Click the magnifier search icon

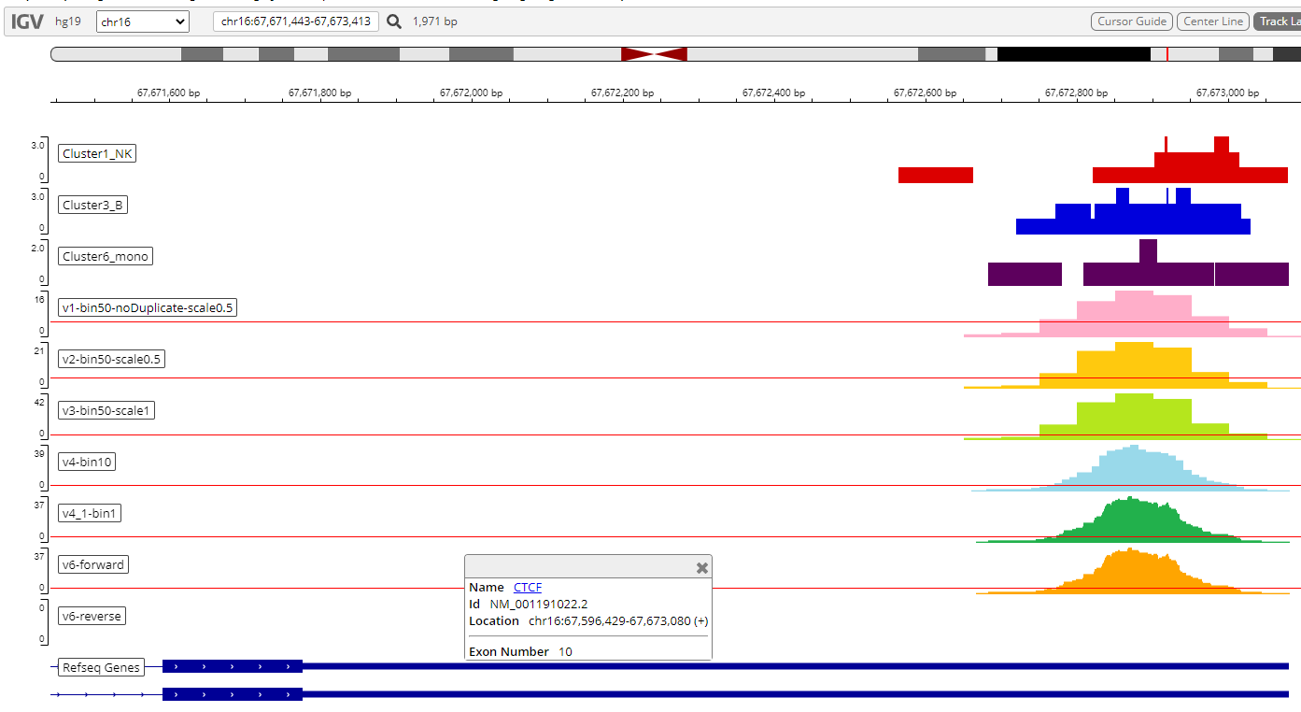coord(394,21)
